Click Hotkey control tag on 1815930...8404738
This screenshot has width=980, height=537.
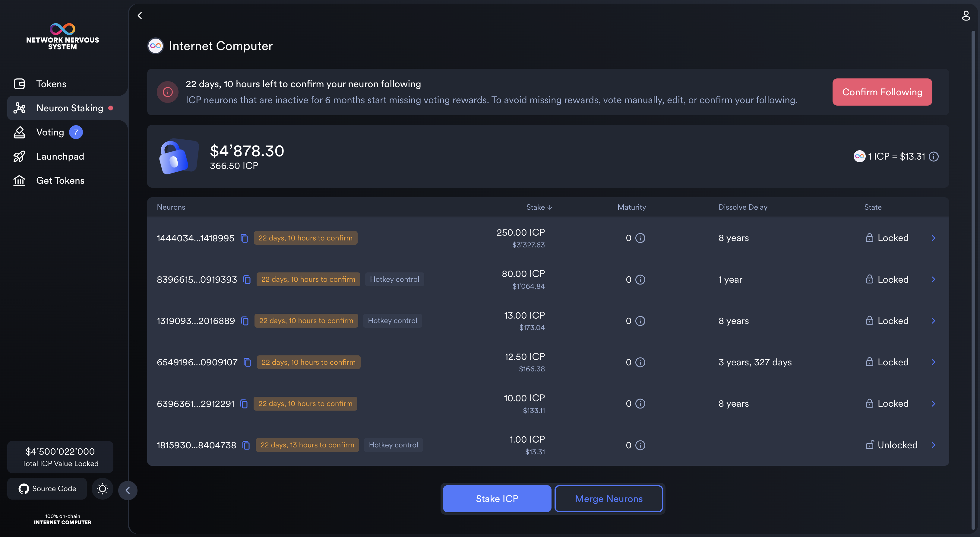tap(394, 445)
